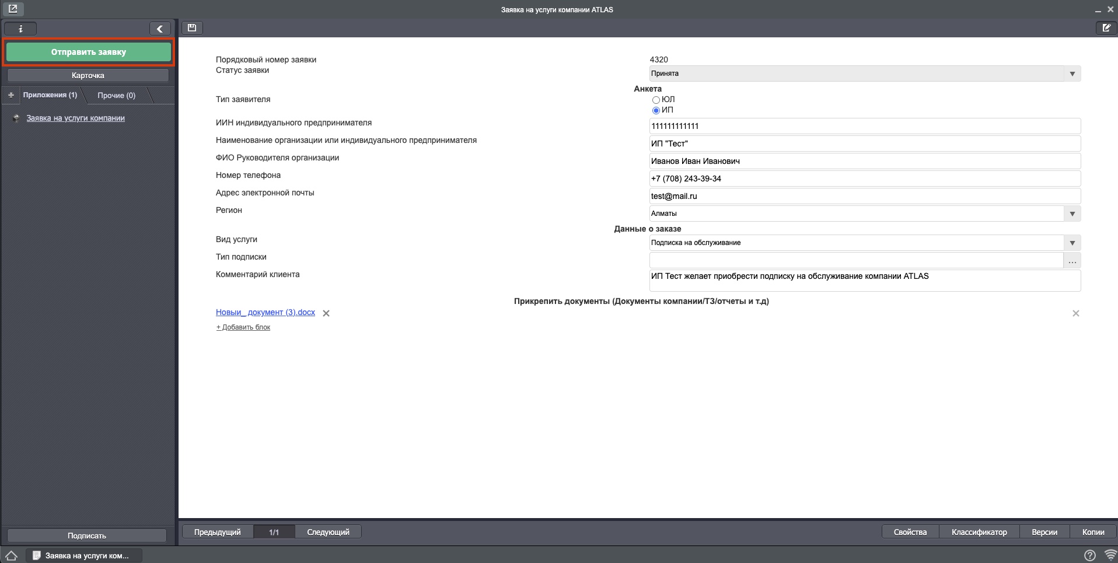Screen dimensions: 1118x563
Task: Click the save diskette icon in toolbar
Action: [192, 27]
